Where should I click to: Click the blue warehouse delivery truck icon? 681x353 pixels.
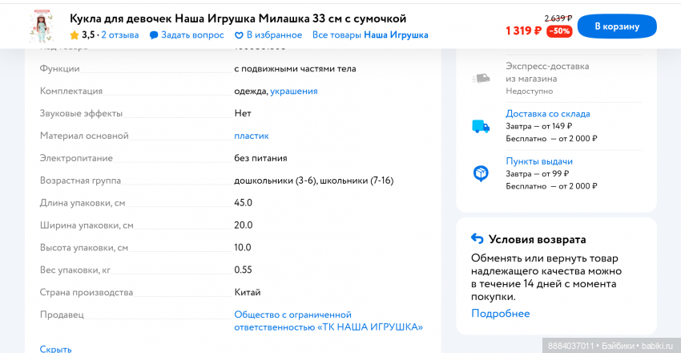481,126
